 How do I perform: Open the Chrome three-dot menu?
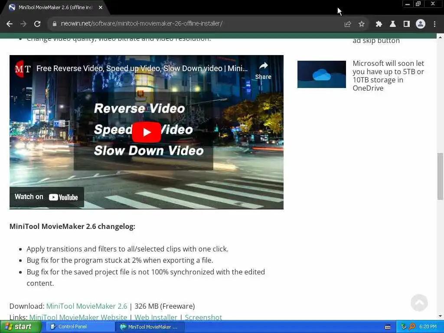[x=434, y=24]
